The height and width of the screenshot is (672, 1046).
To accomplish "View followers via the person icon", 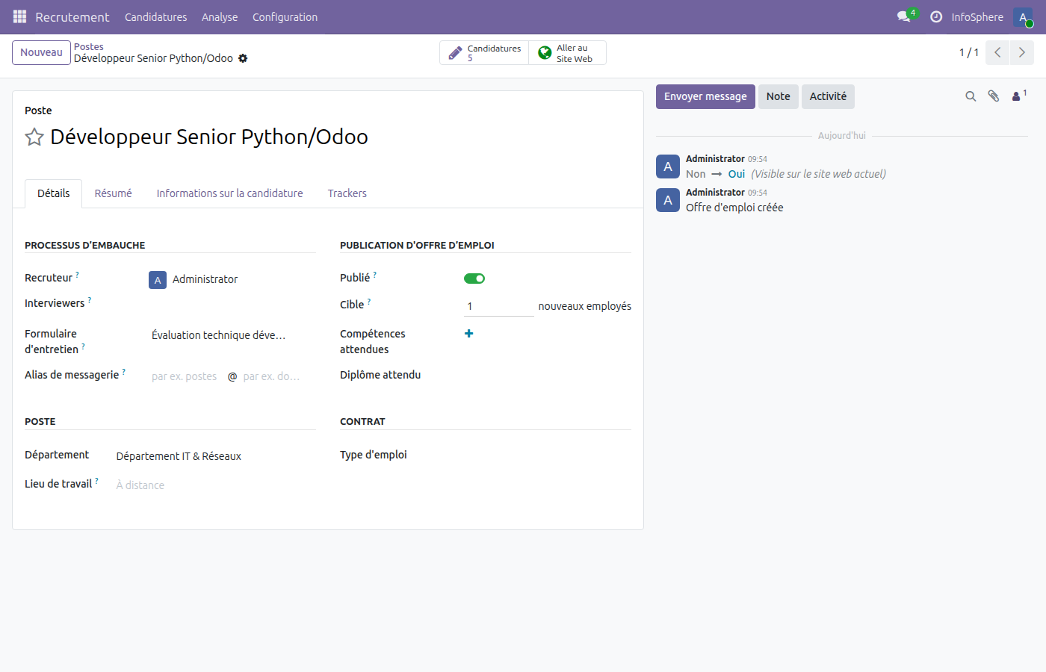I will pyautogui.click(x=1016, y=96).
